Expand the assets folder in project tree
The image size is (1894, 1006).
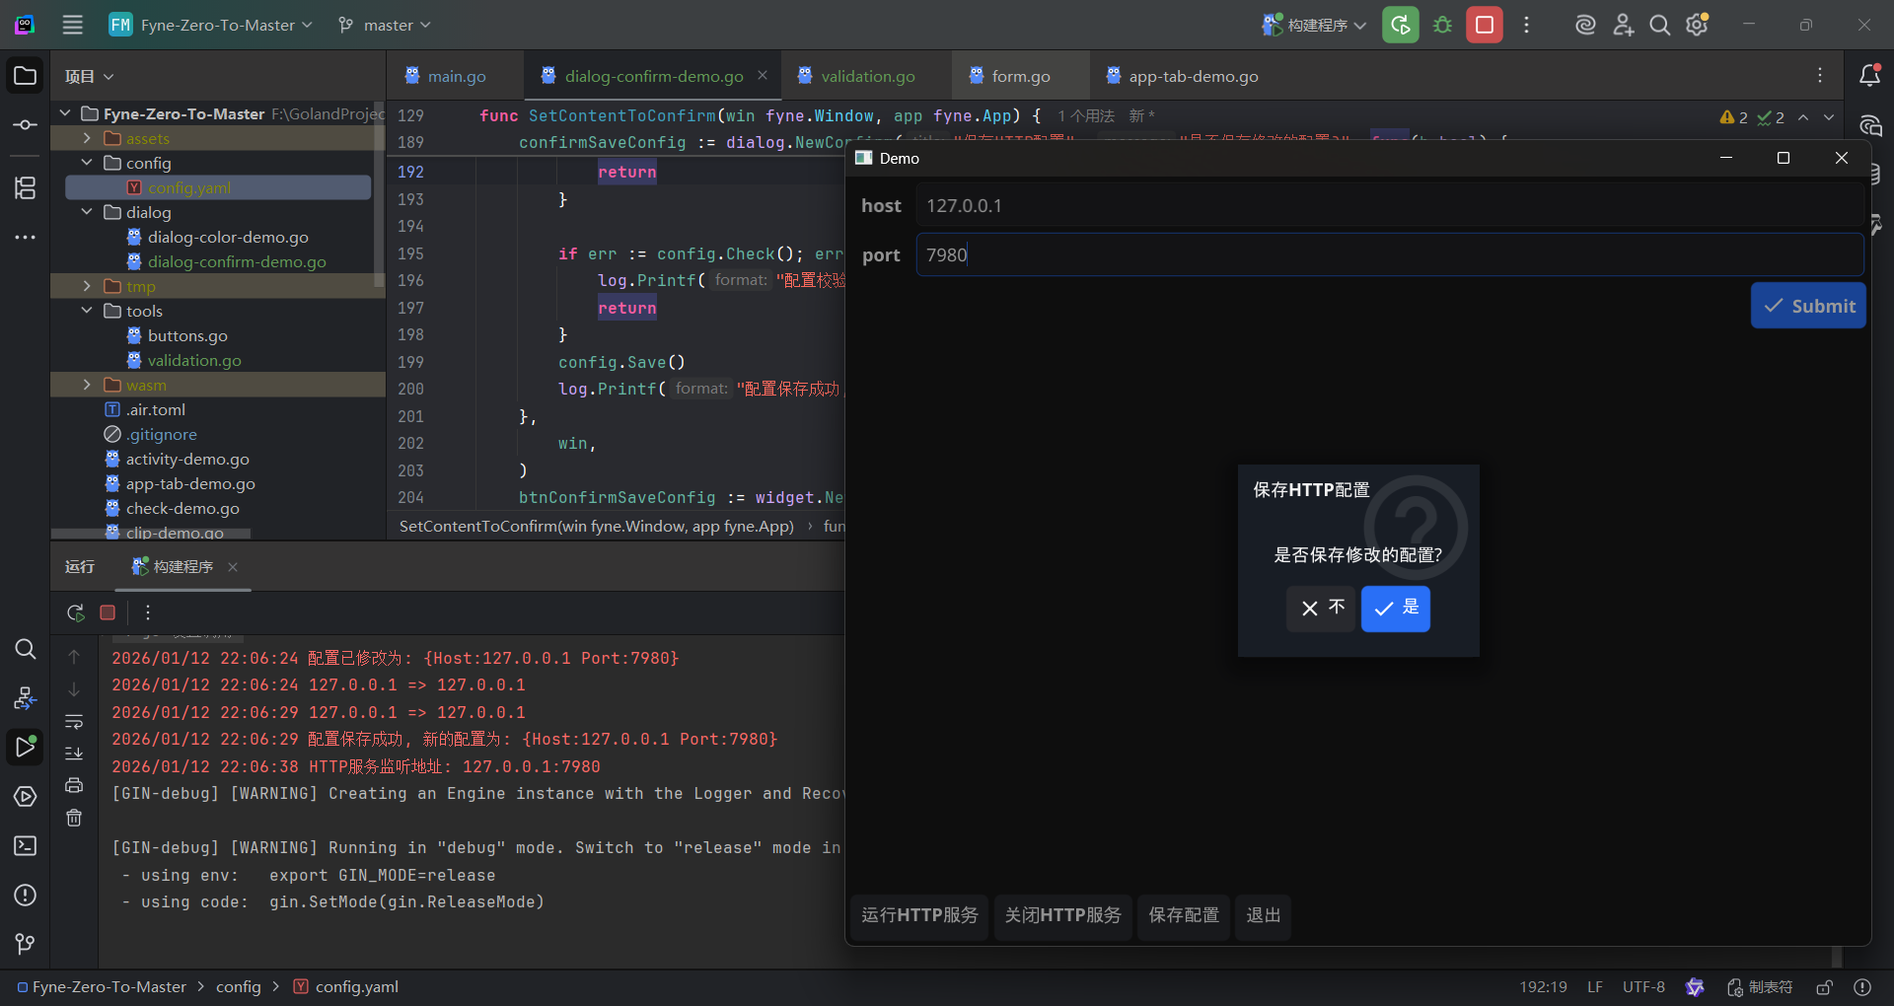click(x=87, y=138)
